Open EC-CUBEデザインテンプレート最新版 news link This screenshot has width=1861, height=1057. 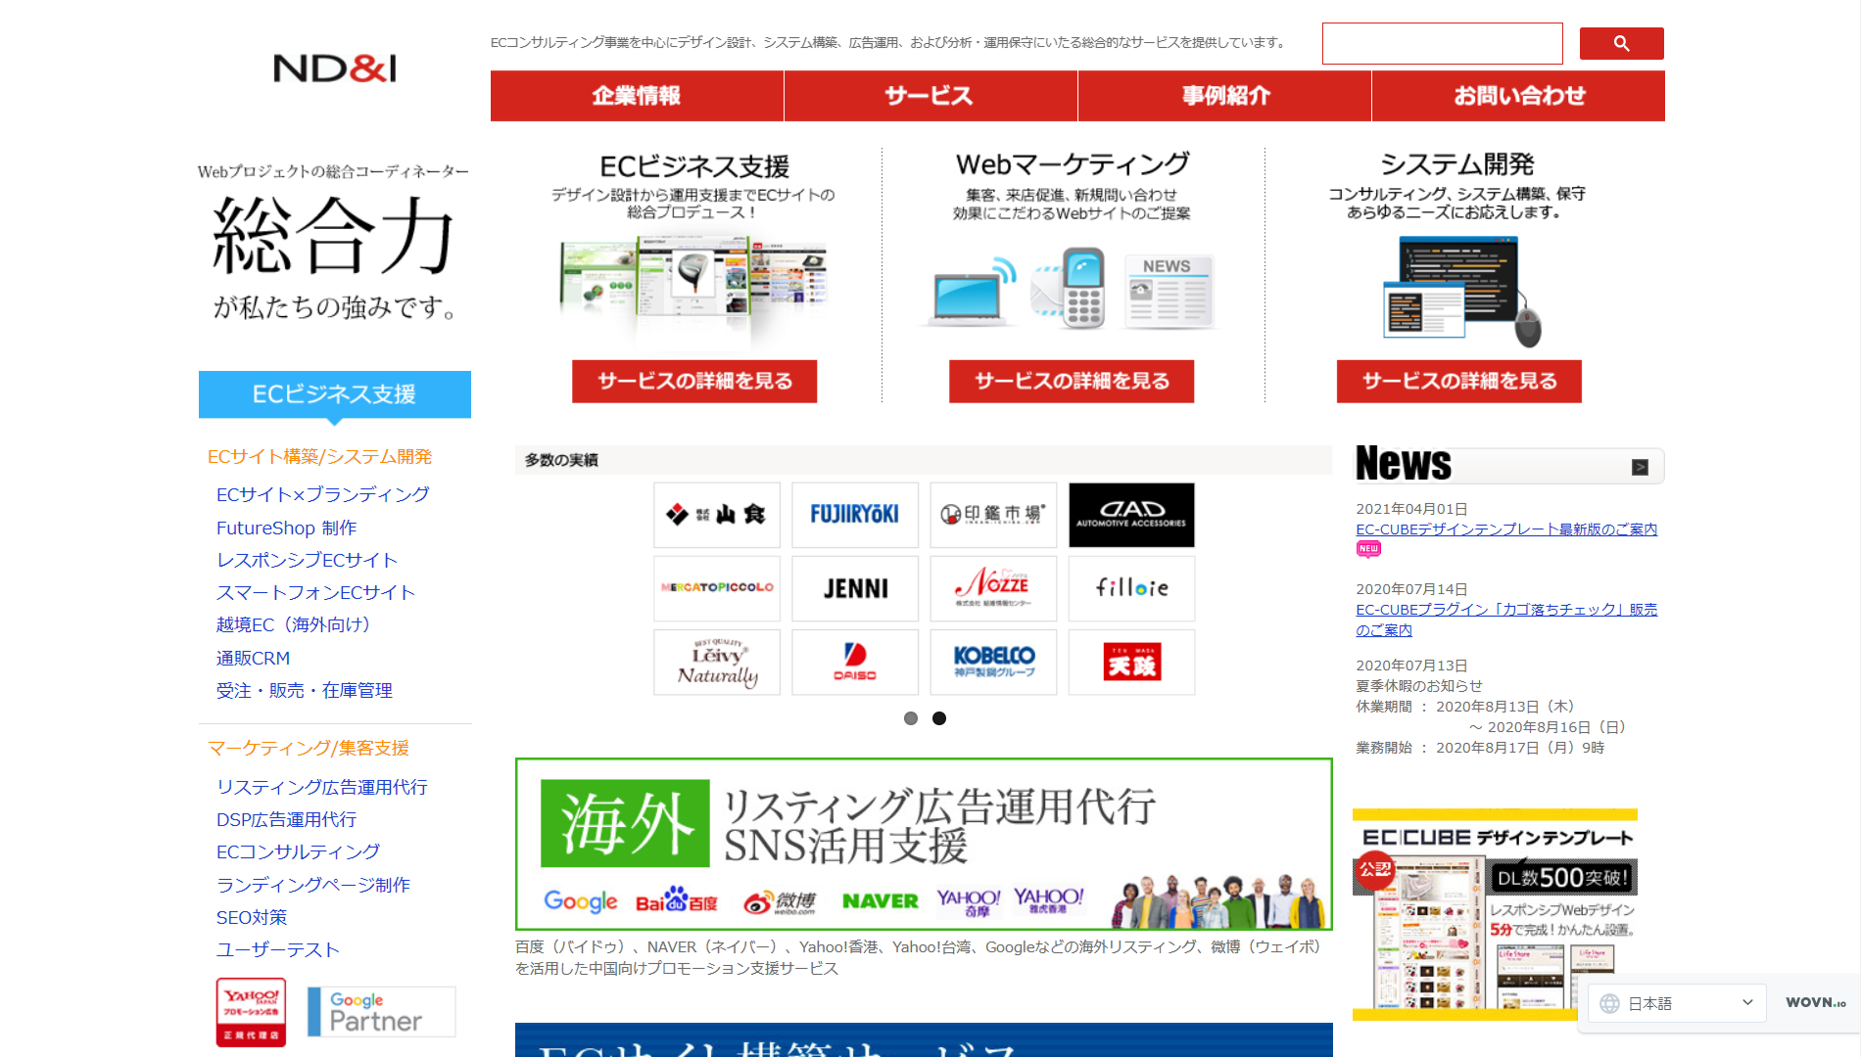click(1506, 529)
